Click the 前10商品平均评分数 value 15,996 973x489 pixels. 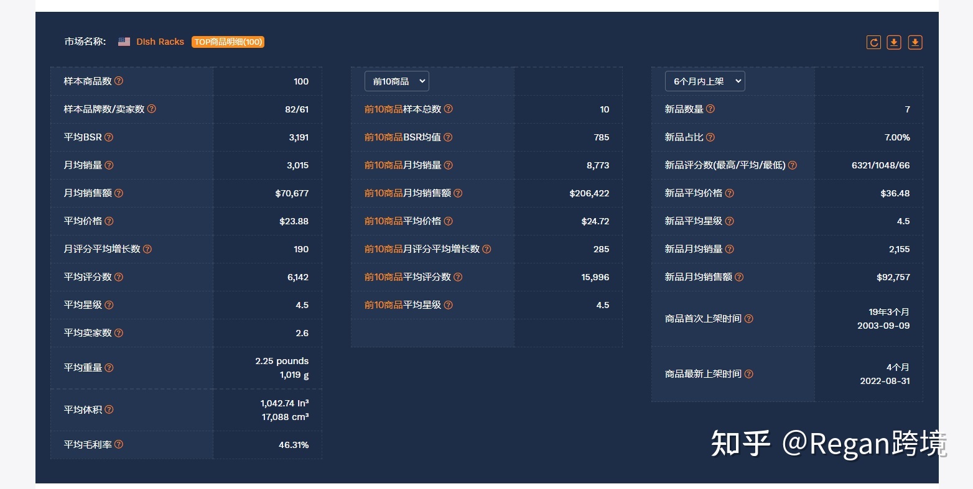(595, 277)
